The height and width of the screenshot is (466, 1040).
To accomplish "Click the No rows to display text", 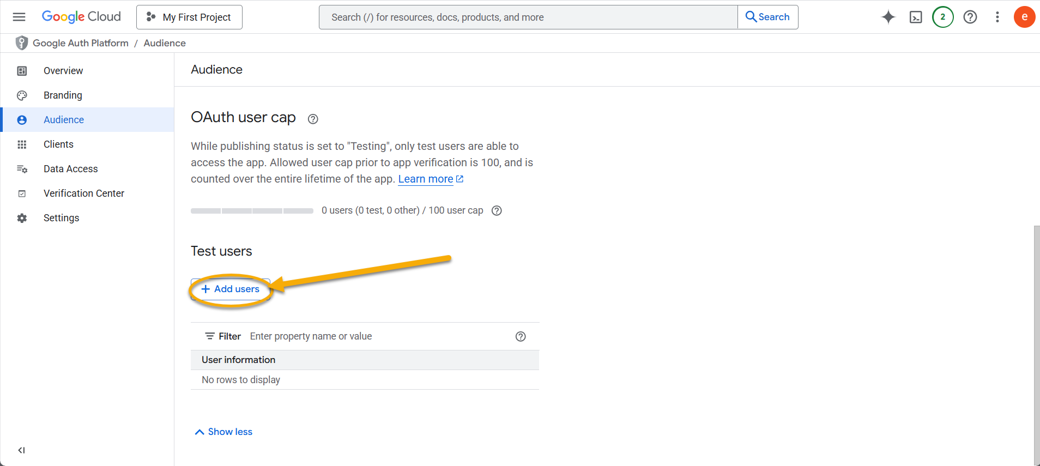I will pos(241,380).
